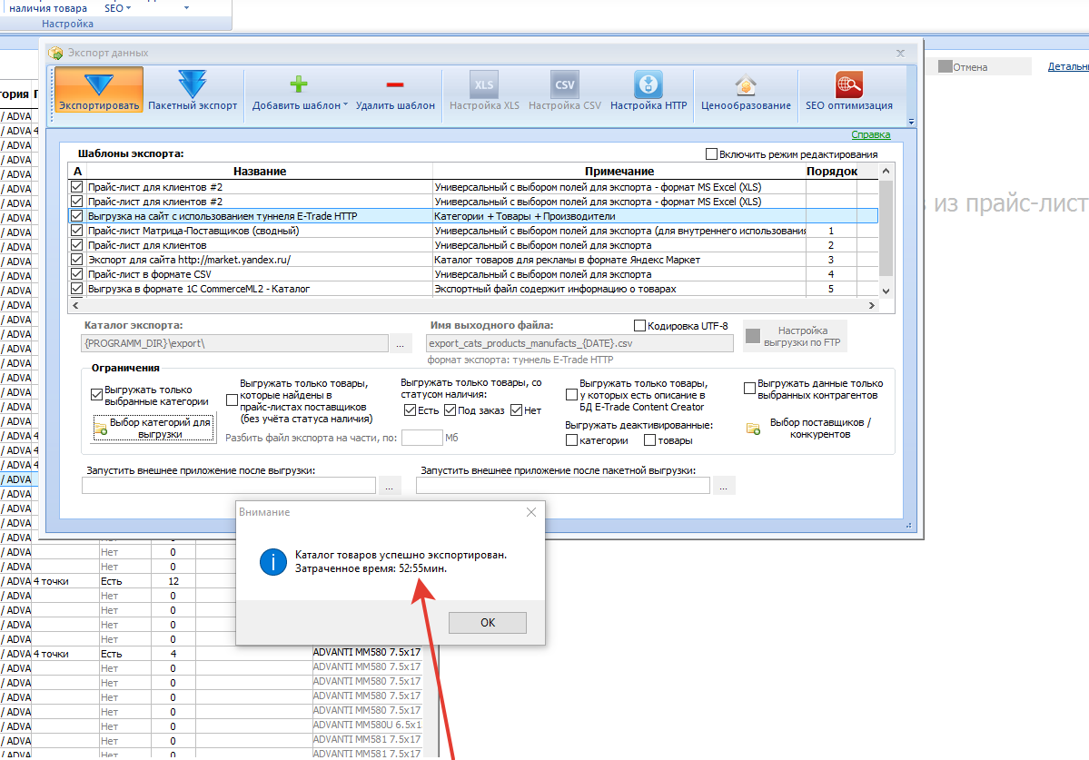Enable deactivated товары checkbox
Screen dimensions: 1089x760
click(649, 440)
